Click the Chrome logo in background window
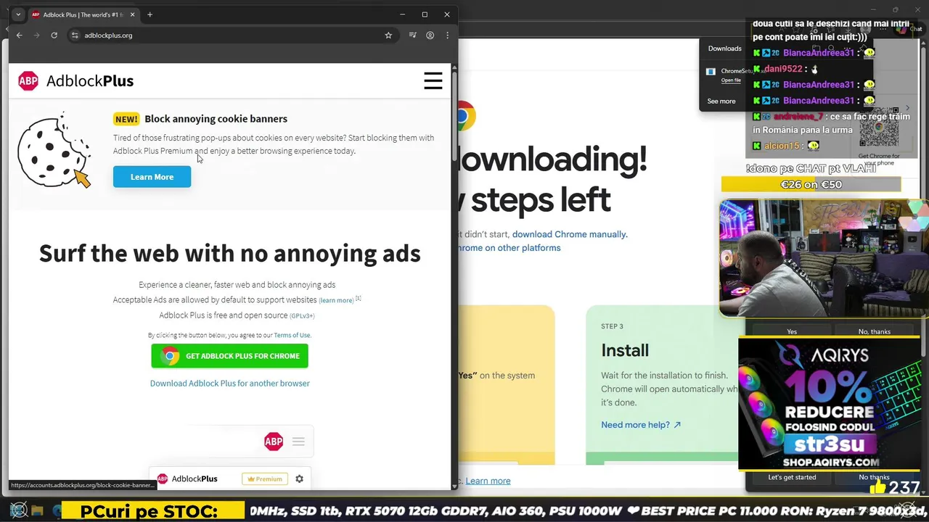This screenshot has width=929, height=522. (466, 116)
